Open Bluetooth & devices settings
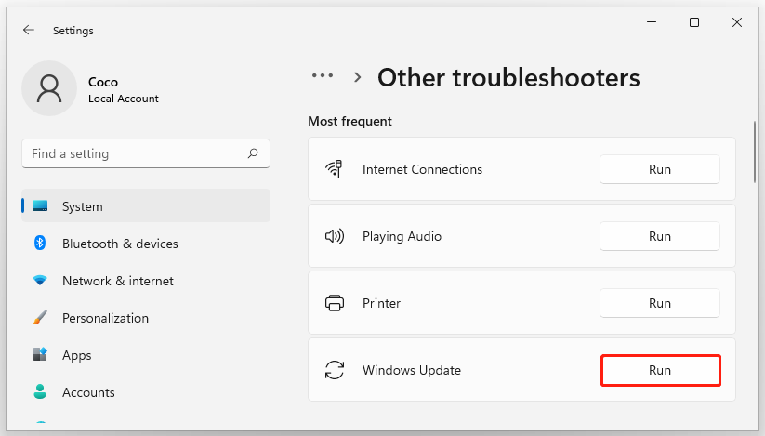 click(x=146, y=244)
